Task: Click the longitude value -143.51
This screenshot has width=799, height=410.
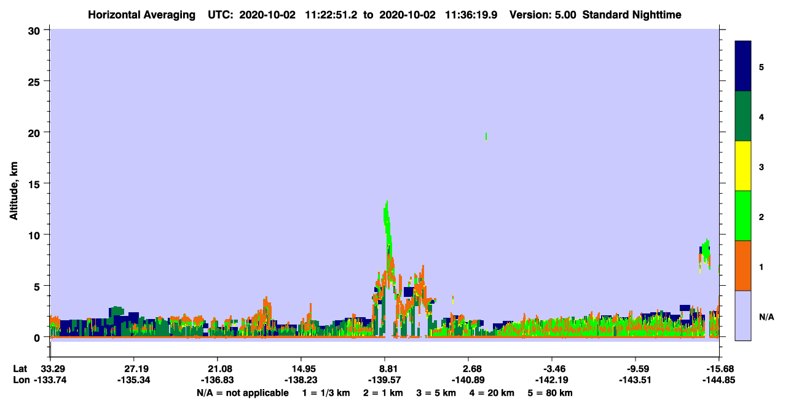Action: tap(636, 380)
